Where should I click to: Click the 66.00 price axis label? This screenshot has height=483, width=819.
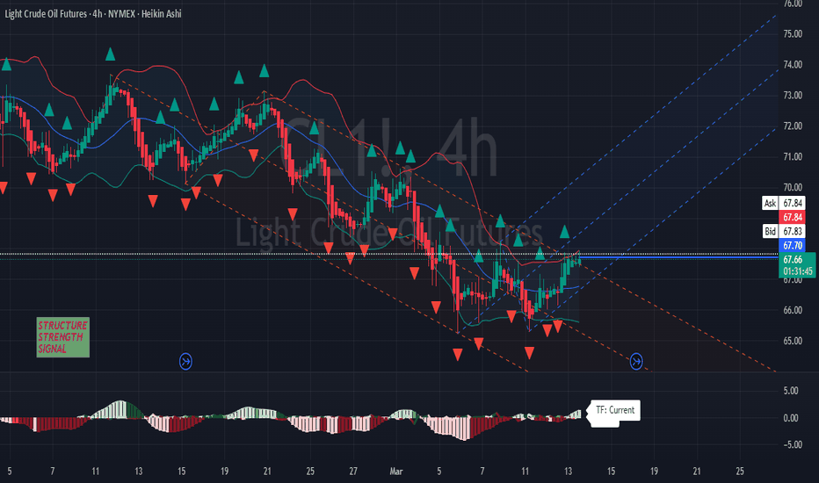[793, 310]
